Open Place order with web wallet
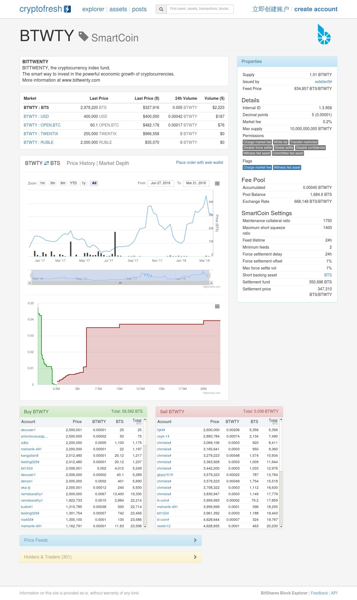Image resolution: width=357 pixels, height=600 pixels. (199, 162)
